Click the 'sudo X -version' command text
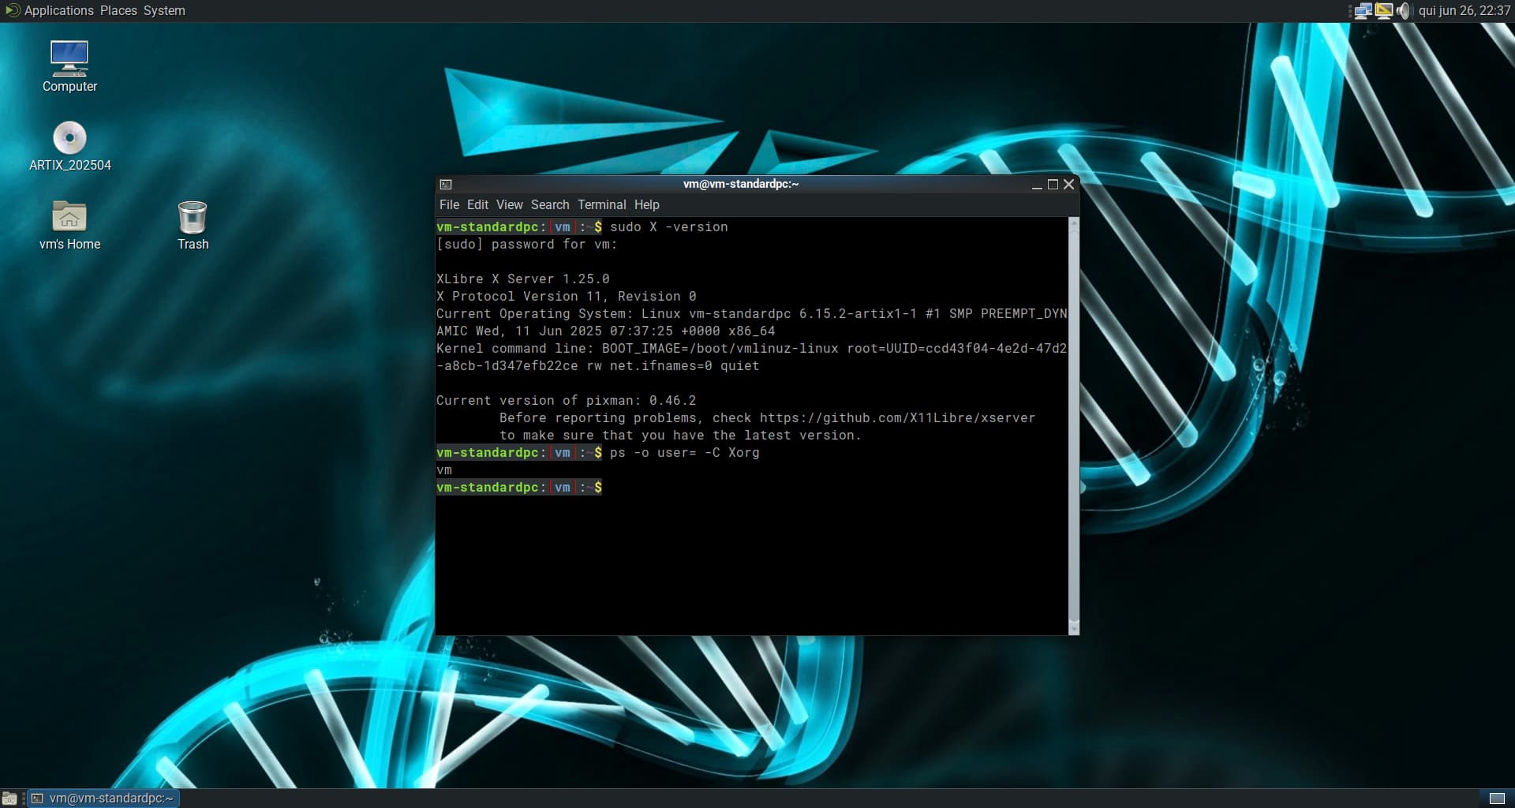 click(668, 227)
